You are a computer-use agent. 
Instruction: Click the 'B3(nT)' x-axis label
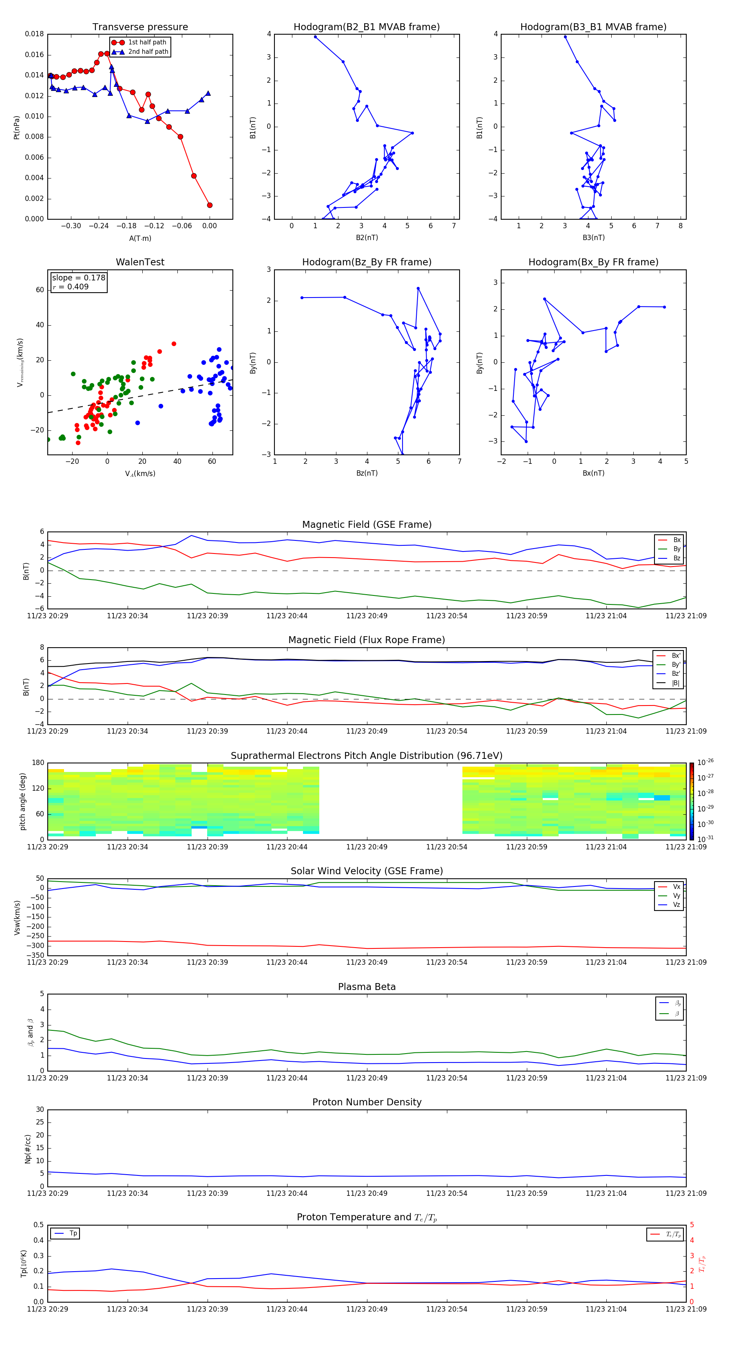click(593, 238)
